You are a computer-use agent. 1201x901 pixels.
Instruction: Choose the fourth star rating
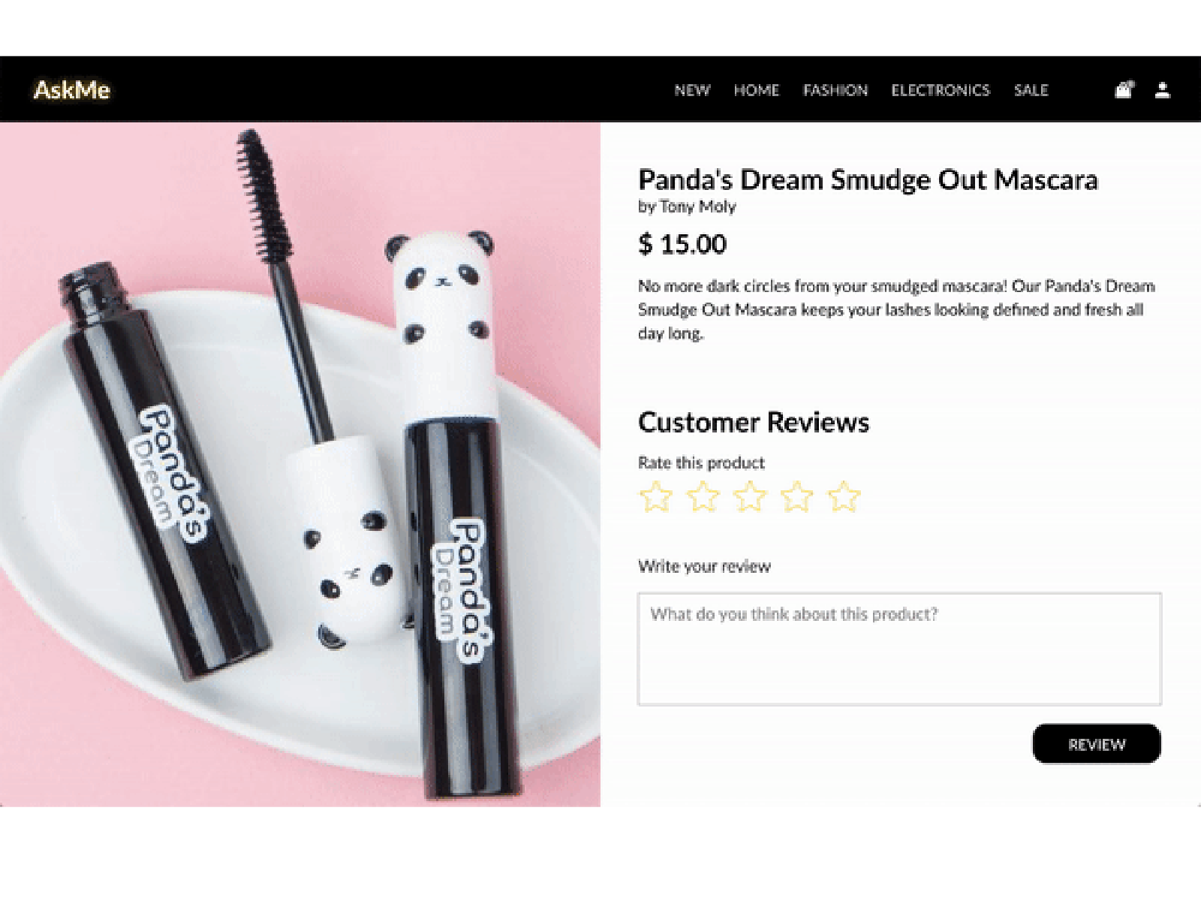(x=796, y=497)
